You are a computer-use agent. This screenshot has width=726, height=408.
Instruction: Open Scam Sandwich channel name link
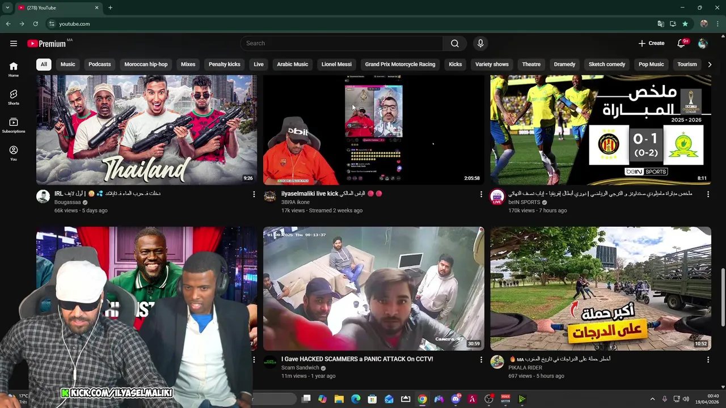pos(300,368)
